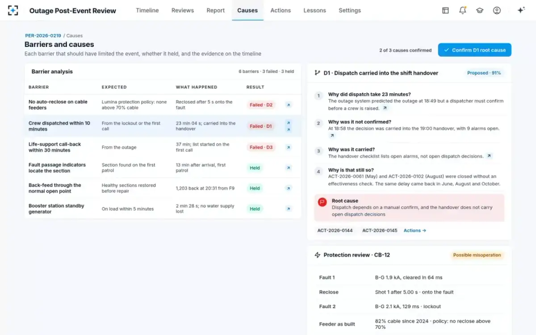This screenshot has width=536, height=335.
Task: Open evidence link under 'Why was it not confirmed?'
Action: click(x=331, y=135)
